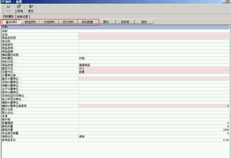The height and width of the screenshot is (158, 231).
Task: Click the scrollbar up arrow
Action: [230, 27]
